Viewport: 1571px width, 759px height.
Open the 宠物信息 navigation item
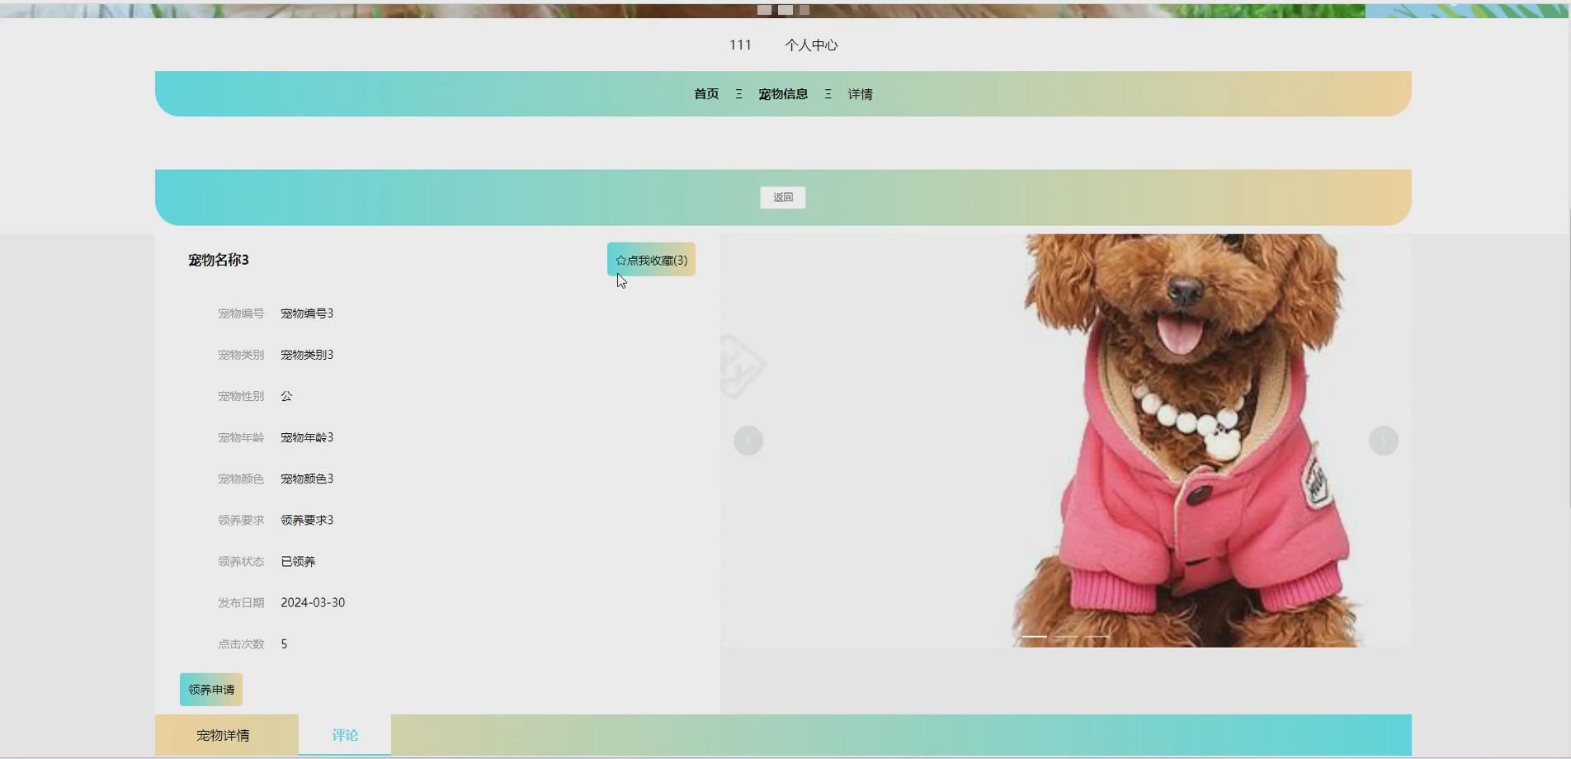[x=783, y=94]
